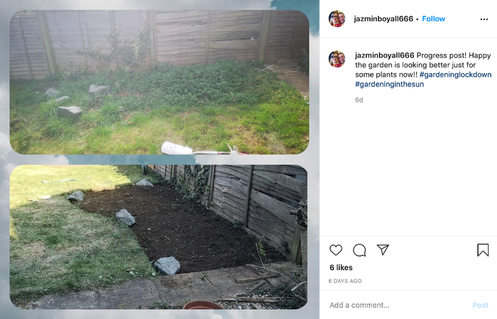Open the #gardeninglockdown hashtag
Image resolution: width=497 pixels, height=319 pixels.
pyautogui.click(x=456, y=75)
